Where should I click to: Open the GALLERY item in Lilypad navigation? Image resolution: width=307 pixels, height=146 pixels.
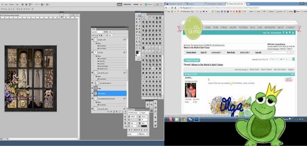233,28
